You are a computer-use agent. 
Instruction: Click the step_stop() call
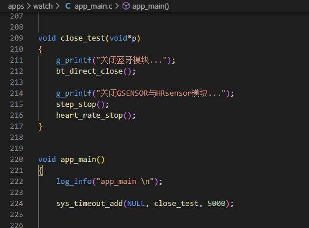pos(83,104)
